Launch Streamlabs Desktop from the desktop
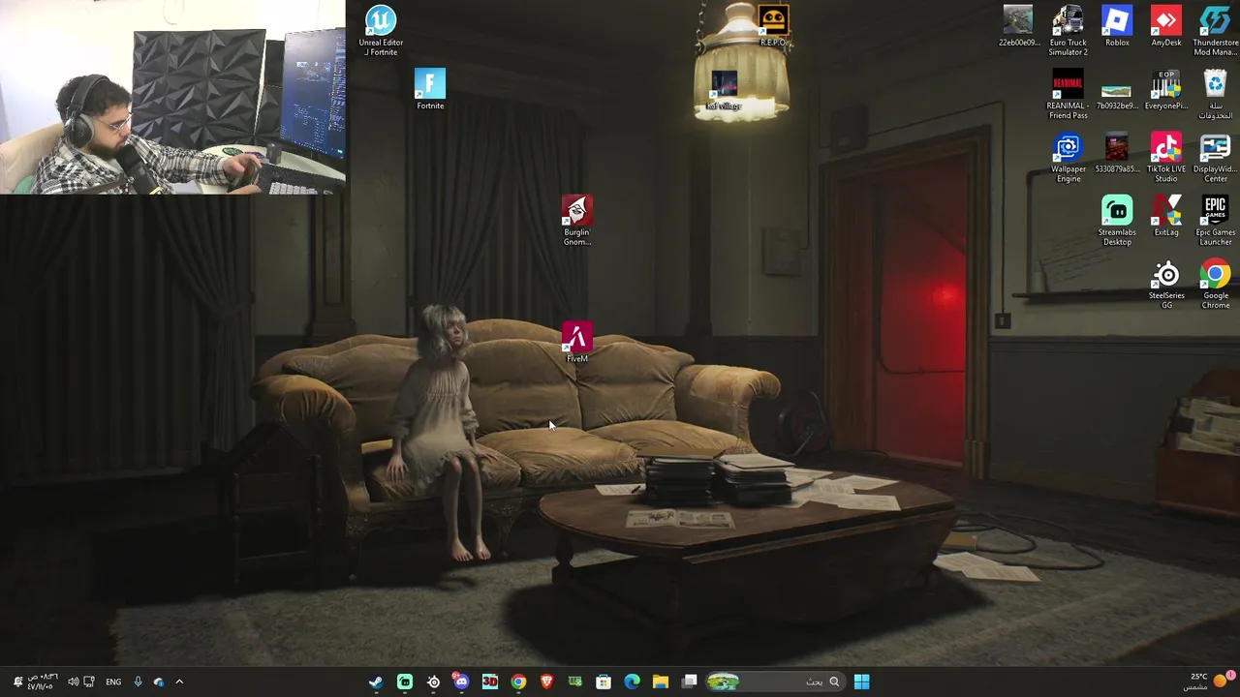The width and height of the screenshot is (1240, 697). [x=1117, y=221]
